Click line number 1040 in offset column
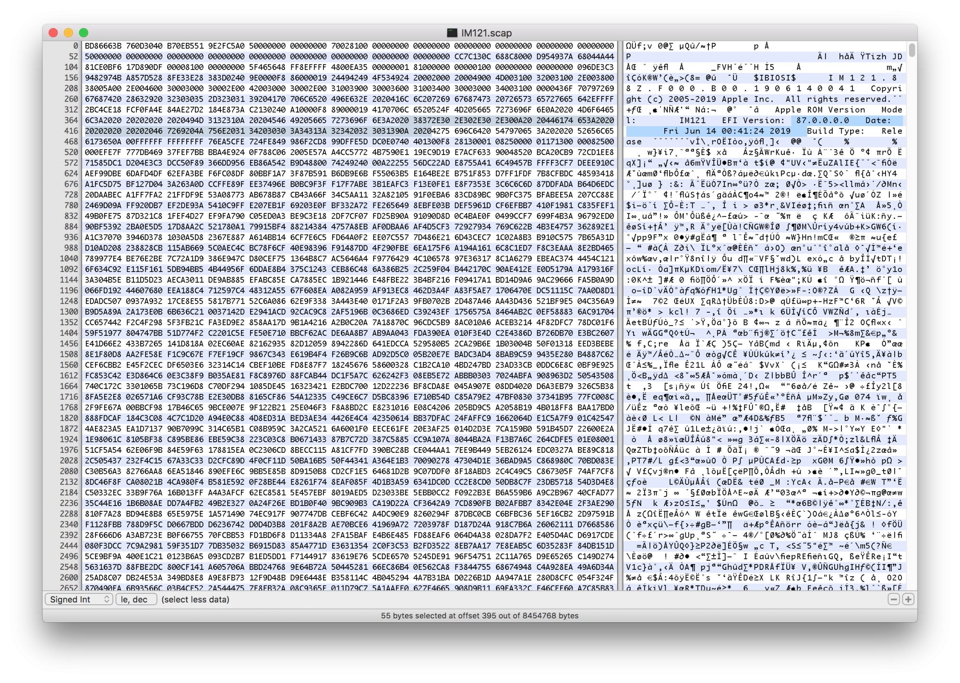The height and width of the screenshot is (683, 960). pyautogui.click(x=69, y=259)
